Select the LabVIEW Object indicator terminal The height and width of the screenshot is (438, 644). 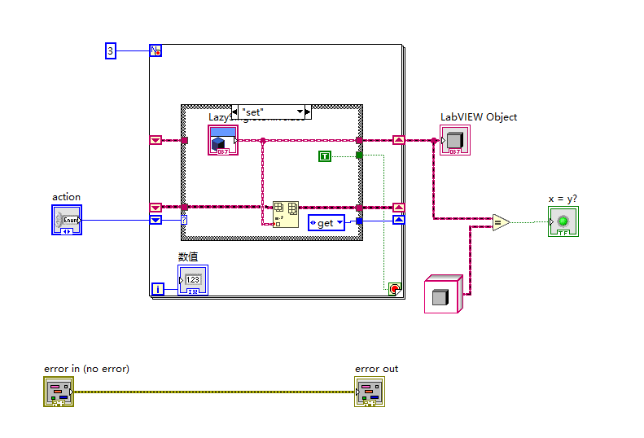coord(455,140)
